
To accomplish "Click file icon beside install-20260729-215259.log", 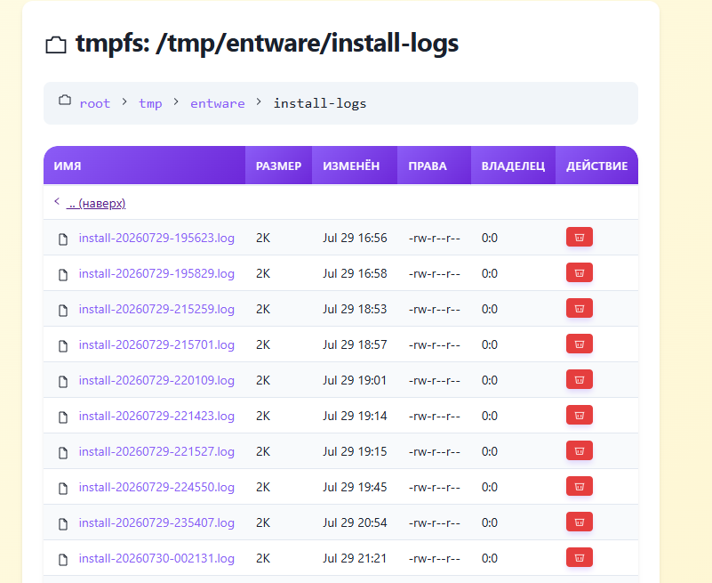I will coord(63,310).
